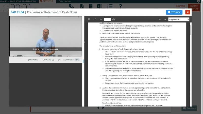Click the question mark help icon
Viewport: 203px width, 114px height.
(x=120, y=6)
